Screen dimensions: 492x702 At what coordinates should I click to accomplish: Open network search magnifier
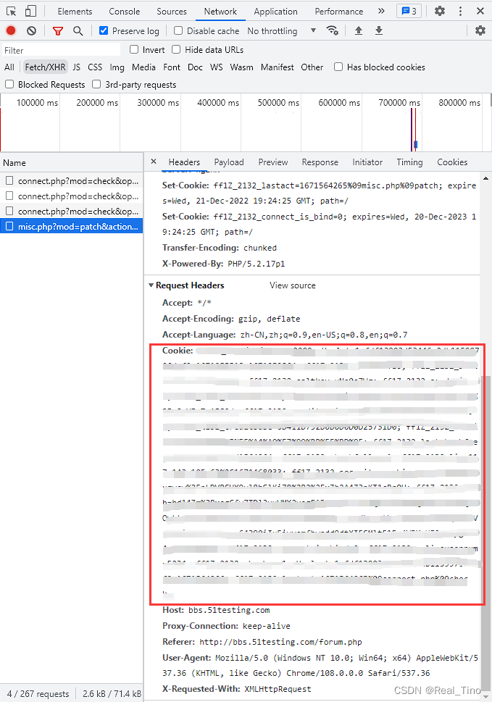pyautogui.click(x=78, y=31)
